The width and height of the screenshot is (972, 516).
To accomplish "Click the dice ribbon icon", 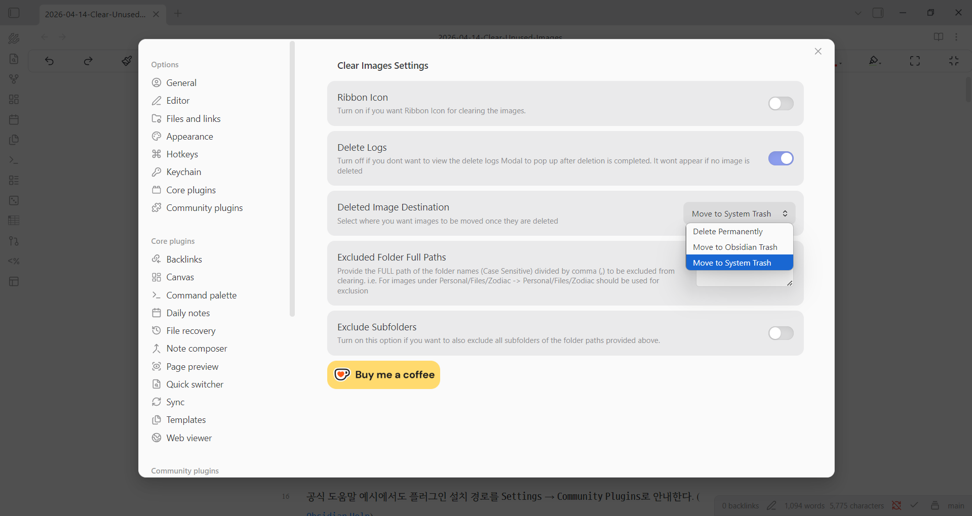I will tap(14, 200).
